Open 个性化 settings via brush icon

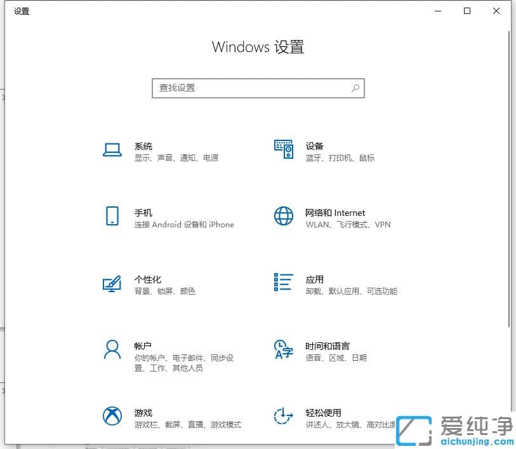112,284
